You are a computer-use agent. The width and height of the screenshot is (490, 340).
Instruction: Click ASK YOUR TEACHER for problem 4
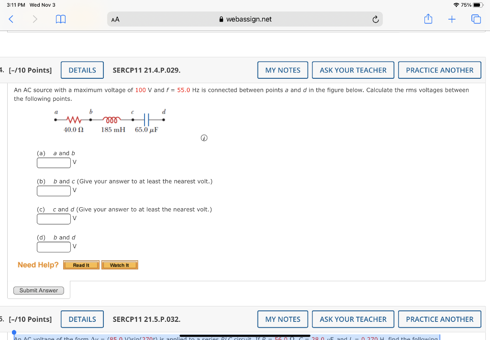[x=353, y=70]
